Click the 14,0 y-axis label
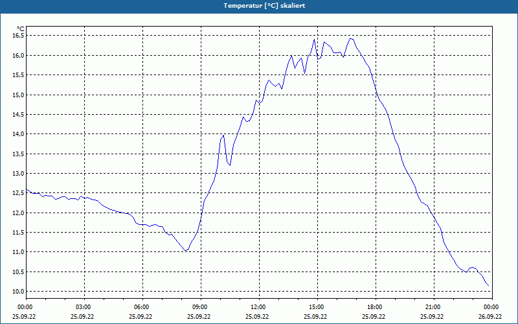The image size is (518, 324). click(19, 134)
